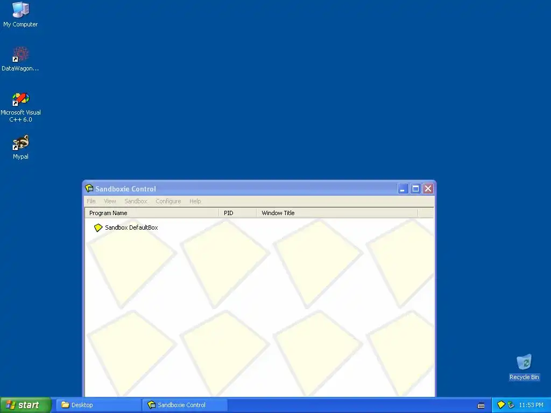Image resolution: width=551 pixels, height=413 pixels.
Task: Click the Sandboxie system tray icon
Action: 501,405
